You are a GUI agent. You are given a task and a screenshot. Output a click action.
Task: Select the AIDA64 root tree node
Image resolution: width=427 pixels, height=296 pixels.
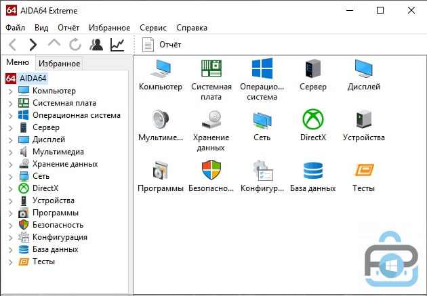26,79
